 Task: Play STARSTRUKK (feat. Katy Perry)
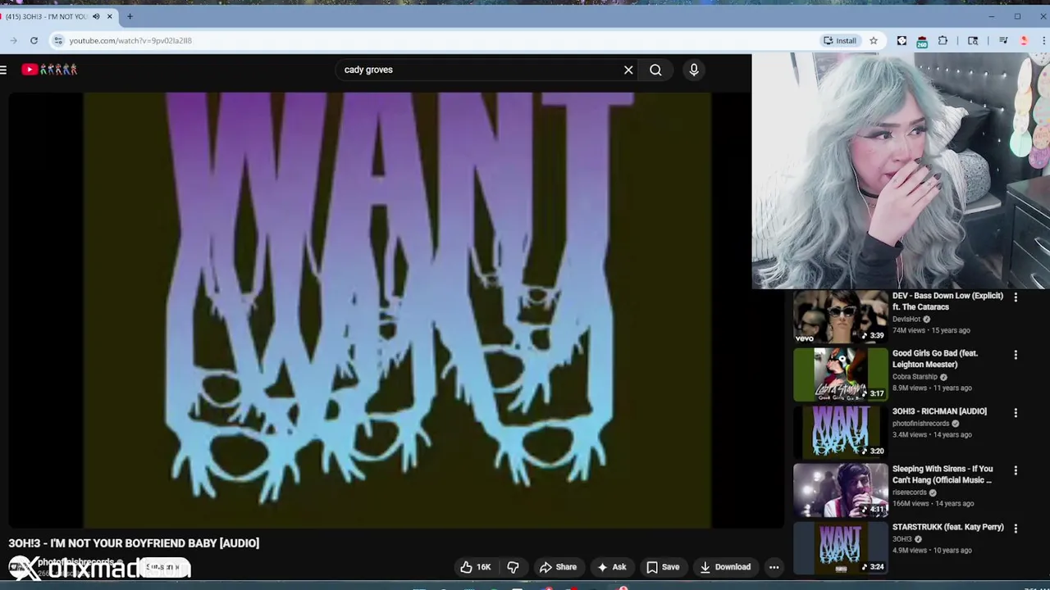coord(947,527)
